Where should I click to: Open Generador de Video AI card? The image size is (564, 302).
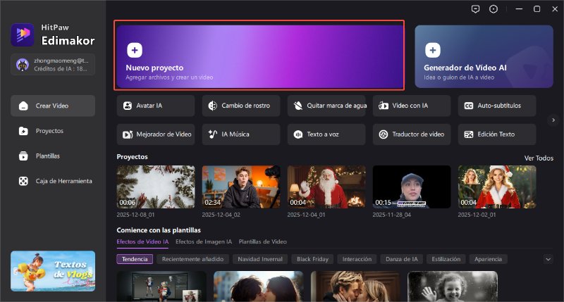(484, 56)
